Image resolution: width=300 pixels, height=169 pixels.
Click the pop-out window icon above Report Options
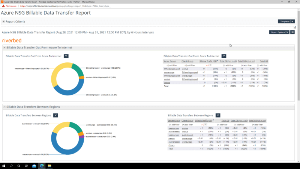295,28
